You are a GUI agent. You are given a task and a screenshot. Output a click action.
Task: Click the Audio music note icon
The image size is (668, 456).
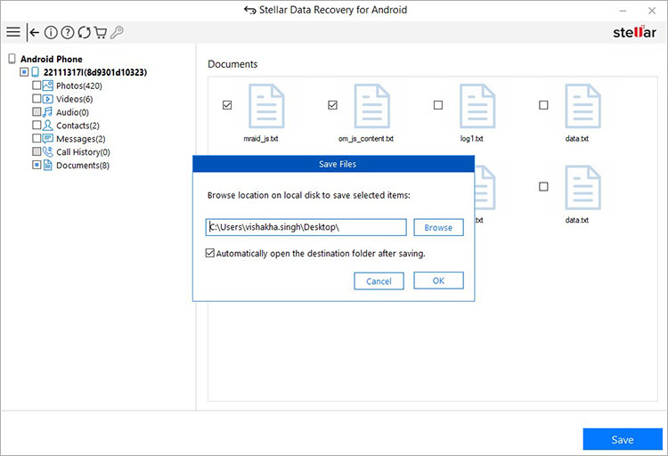pos(48,112)
